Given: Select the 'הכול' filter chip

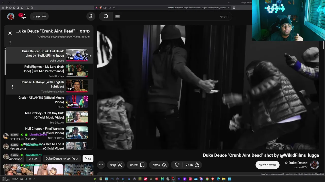Looking at the screenshot, I should coord(88,158).
